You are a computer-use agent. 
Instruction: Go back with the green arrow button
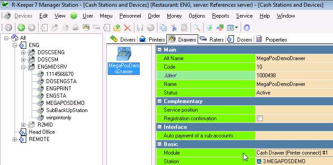(21, 28)
